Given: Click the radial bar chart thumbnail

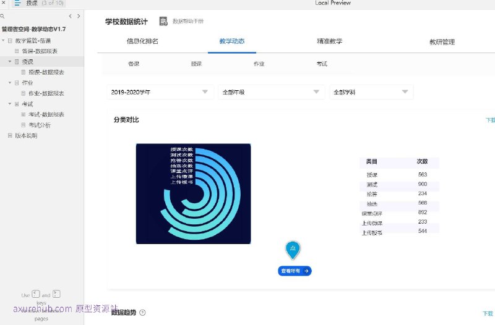Looking at the screenshot, I should tap(193, 193).
